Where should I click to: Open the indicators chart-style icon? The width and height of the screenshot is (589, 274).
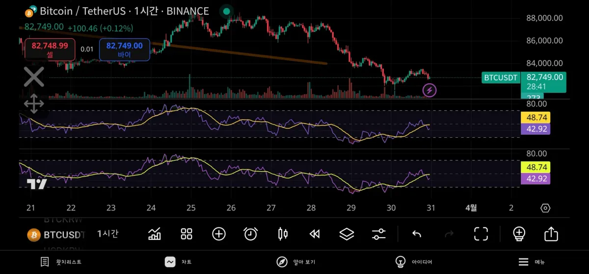pyautogui.click(x=154, y=234)
